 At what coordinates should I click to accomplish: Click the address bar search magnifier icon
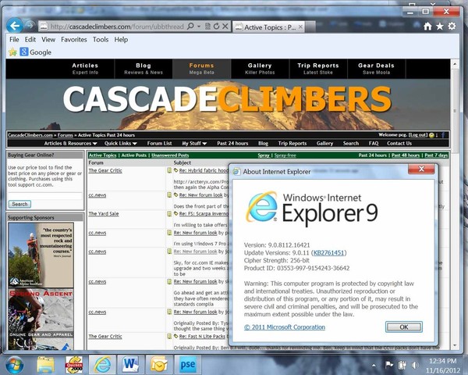pyautogui.click(x=190, y=27)
